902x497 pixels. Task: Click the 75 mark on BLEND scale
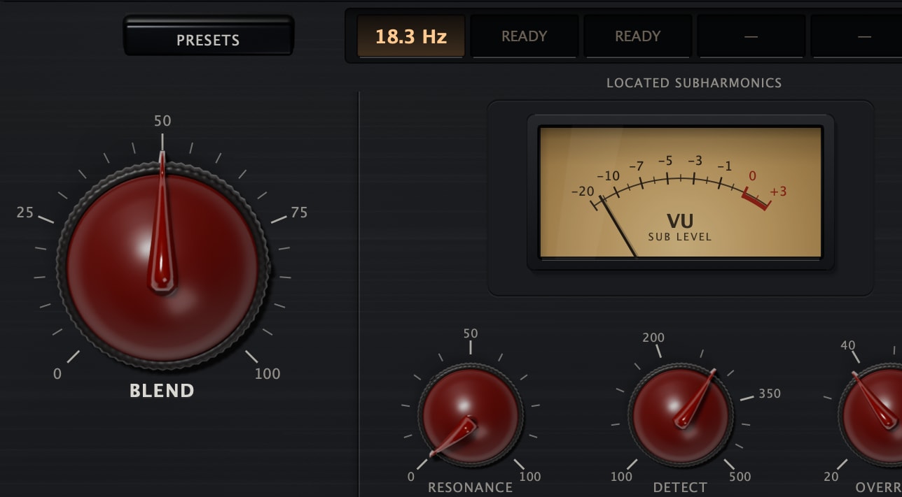[299, 213]
